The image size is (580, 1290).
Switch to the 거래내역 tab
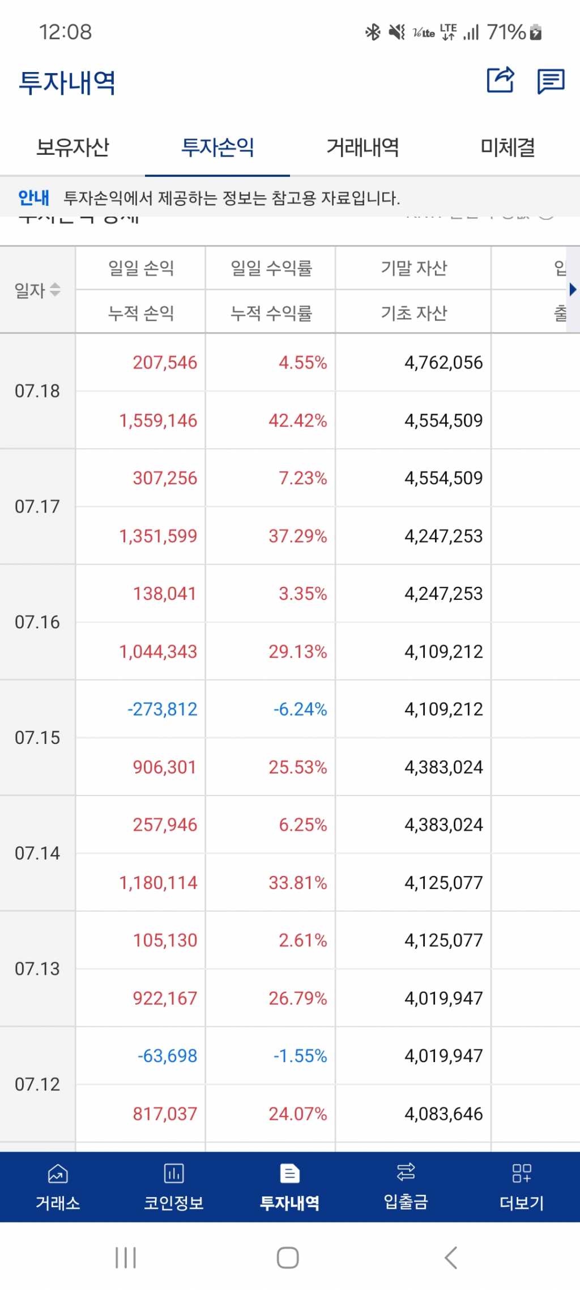click(x=362, y=148)
